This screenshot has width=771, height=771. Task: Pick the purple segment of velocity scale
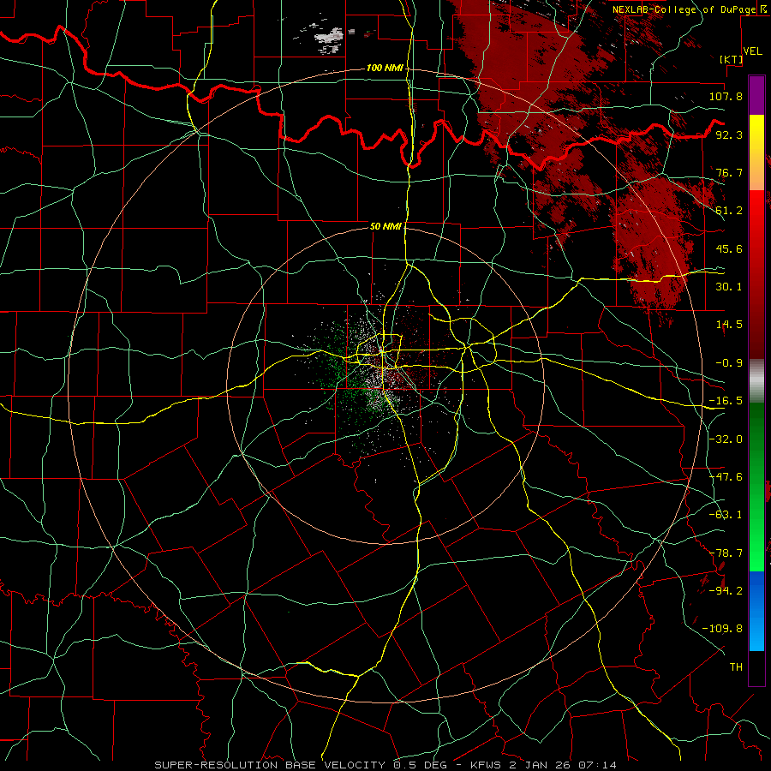[x=756, y=95]
